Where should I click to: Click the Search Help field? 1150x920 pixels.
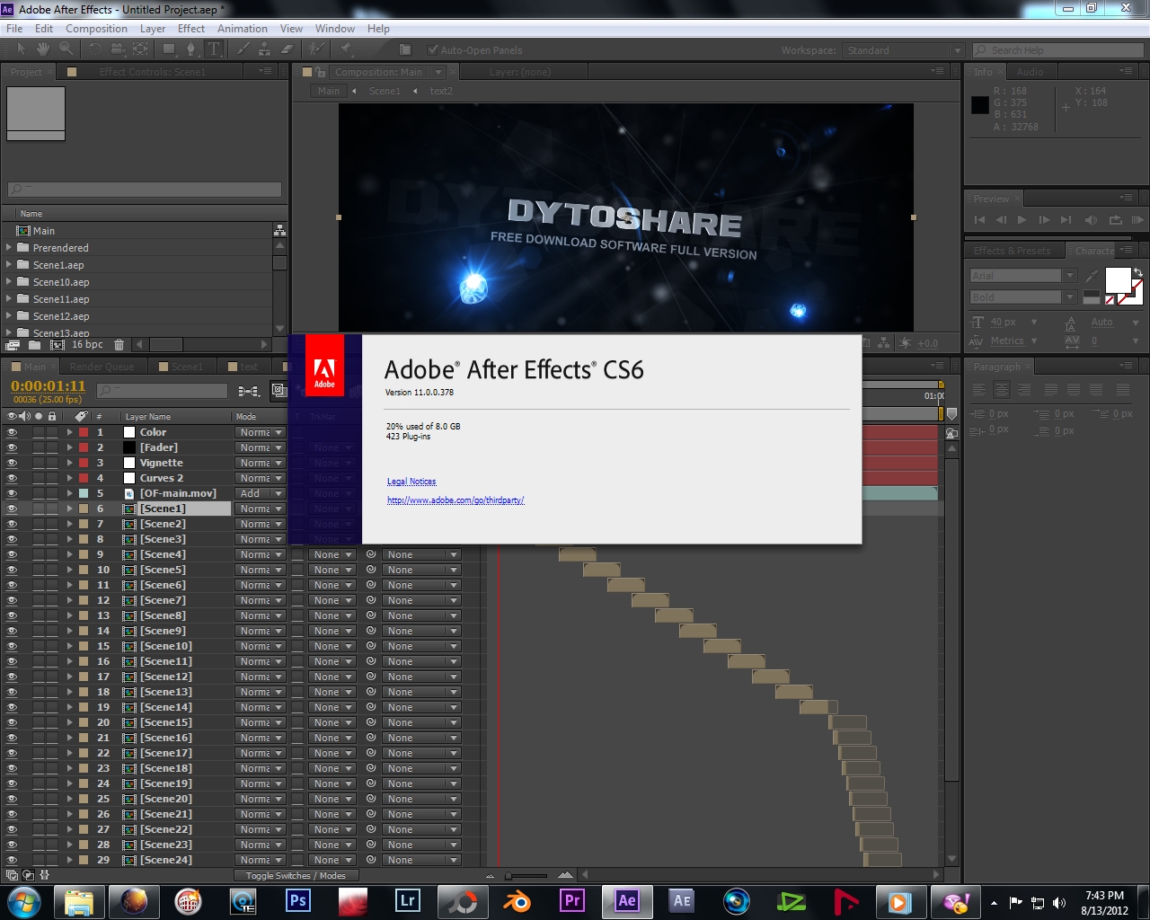[1057, 50]
